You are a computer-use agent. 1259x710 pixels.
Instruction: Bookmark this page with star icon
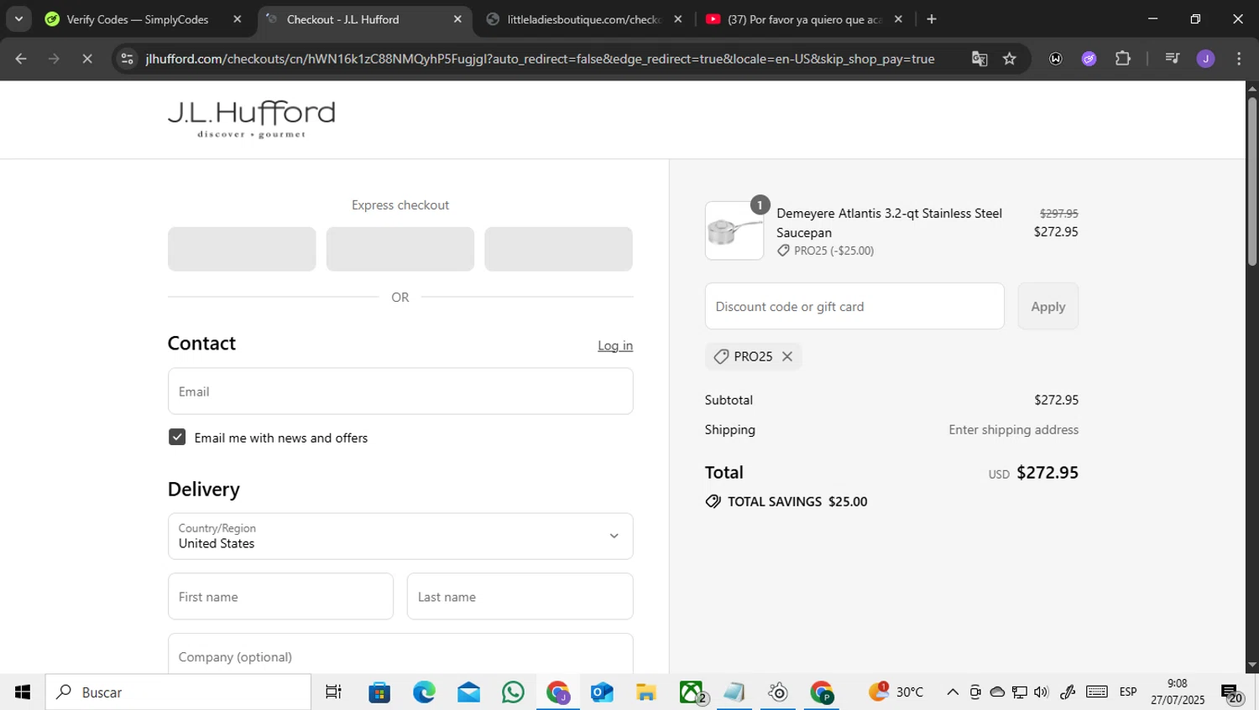tap(1010, 59)
